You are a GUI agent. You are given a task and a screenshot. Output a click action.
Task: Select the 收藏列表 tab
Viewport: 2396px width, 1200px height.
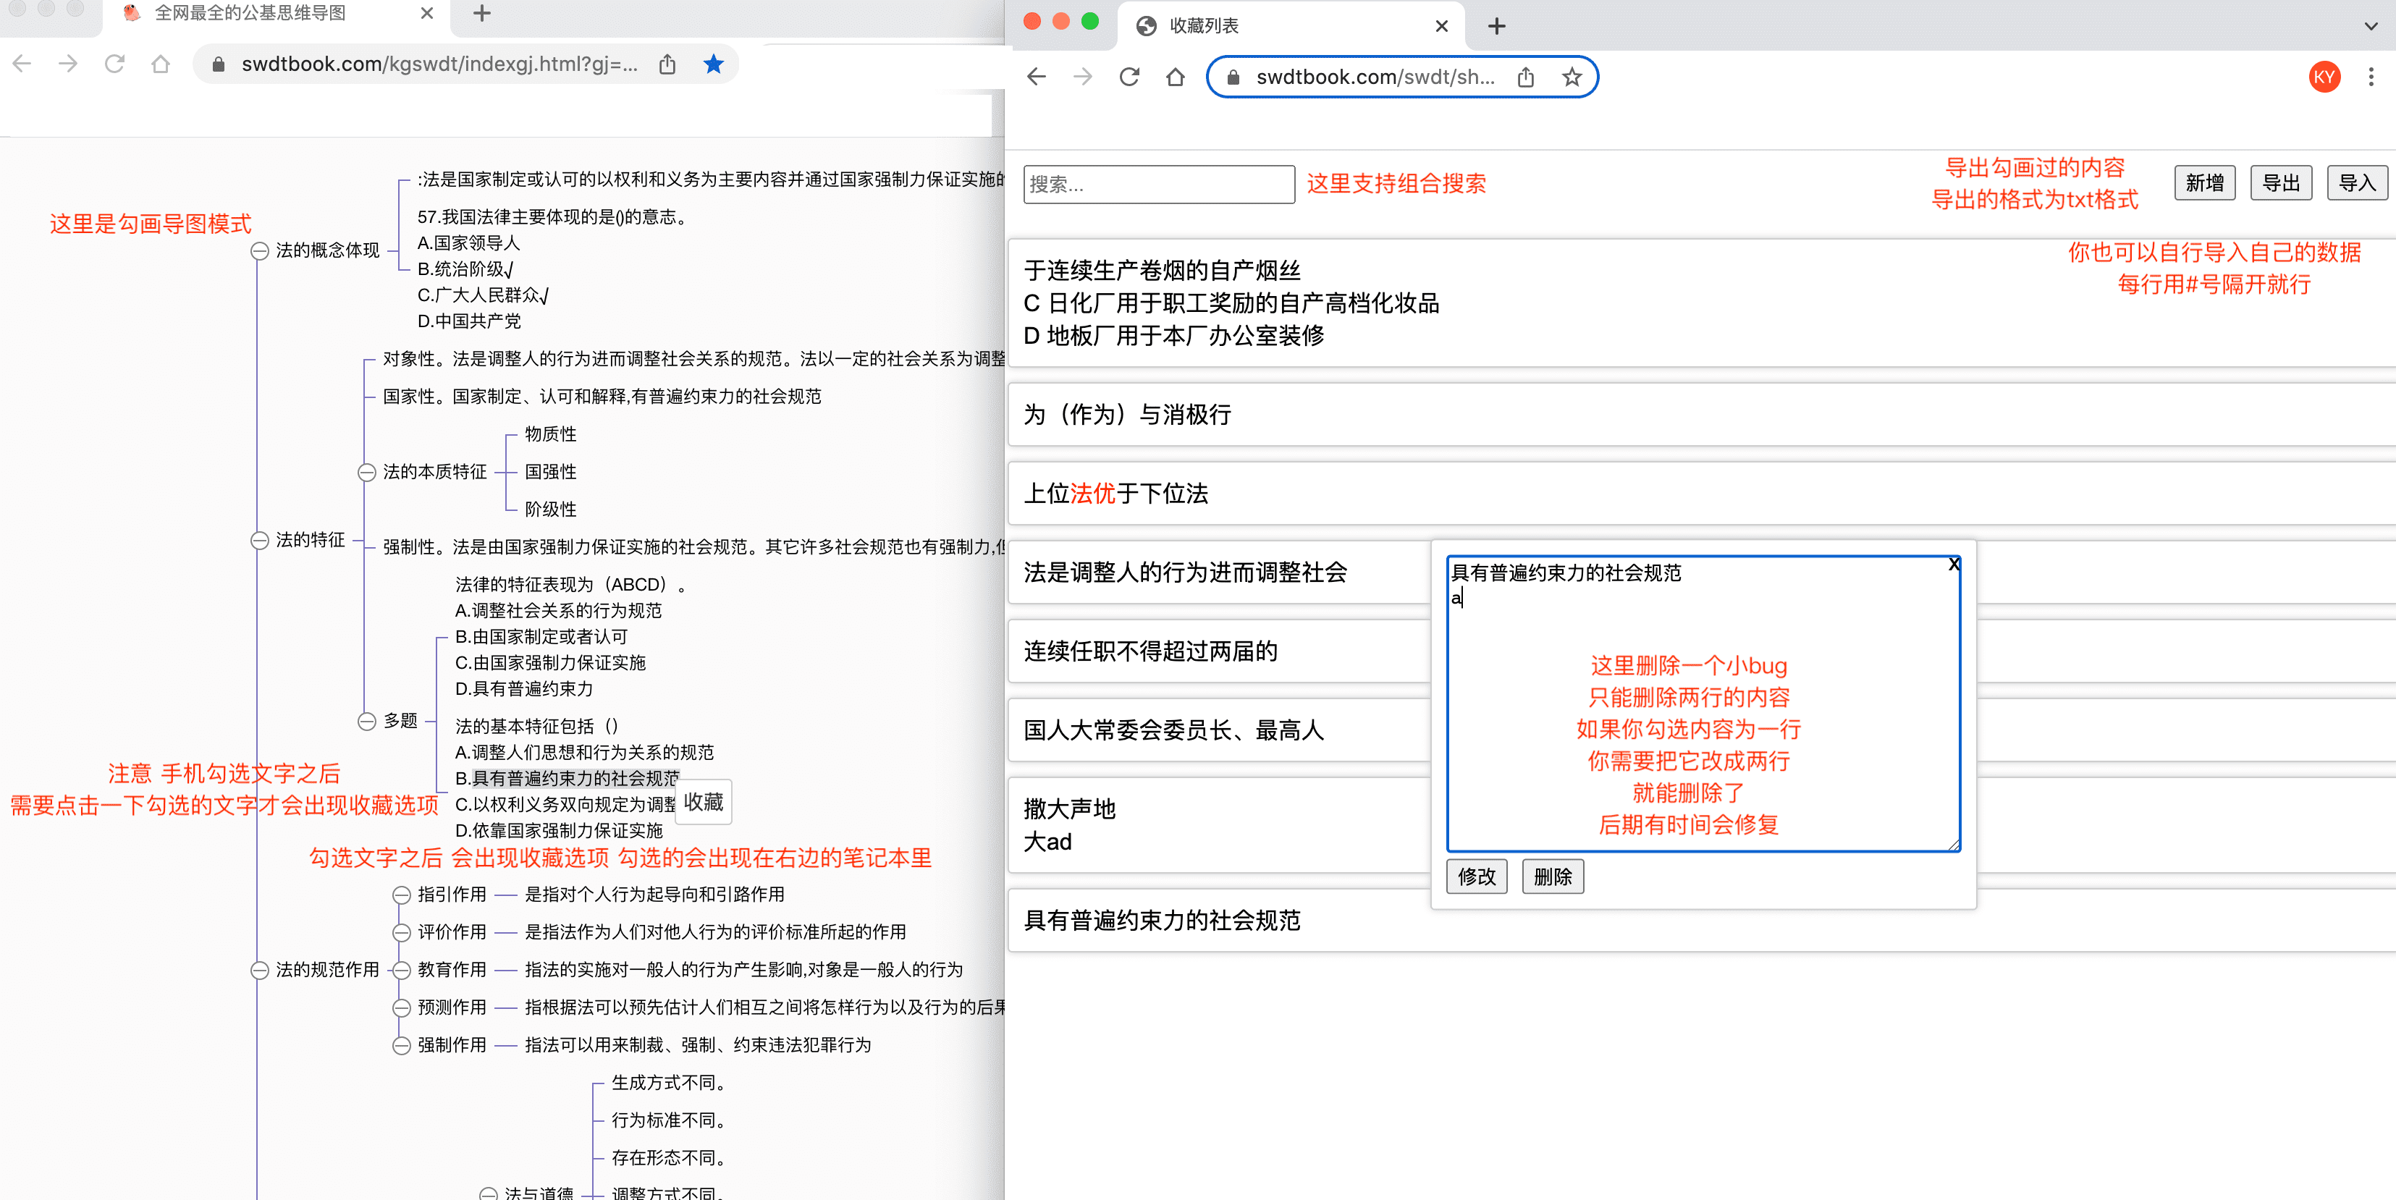click(x=1291, y=26)
